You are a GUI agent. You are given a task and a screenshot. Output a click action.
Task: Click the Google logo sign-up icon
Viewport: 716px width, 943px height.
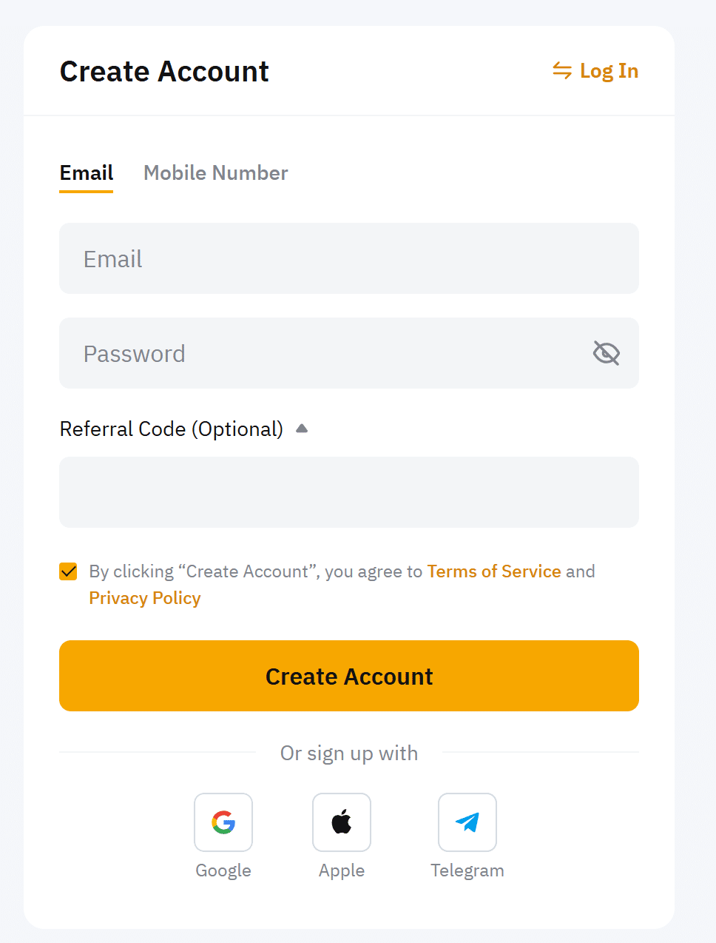223,822
